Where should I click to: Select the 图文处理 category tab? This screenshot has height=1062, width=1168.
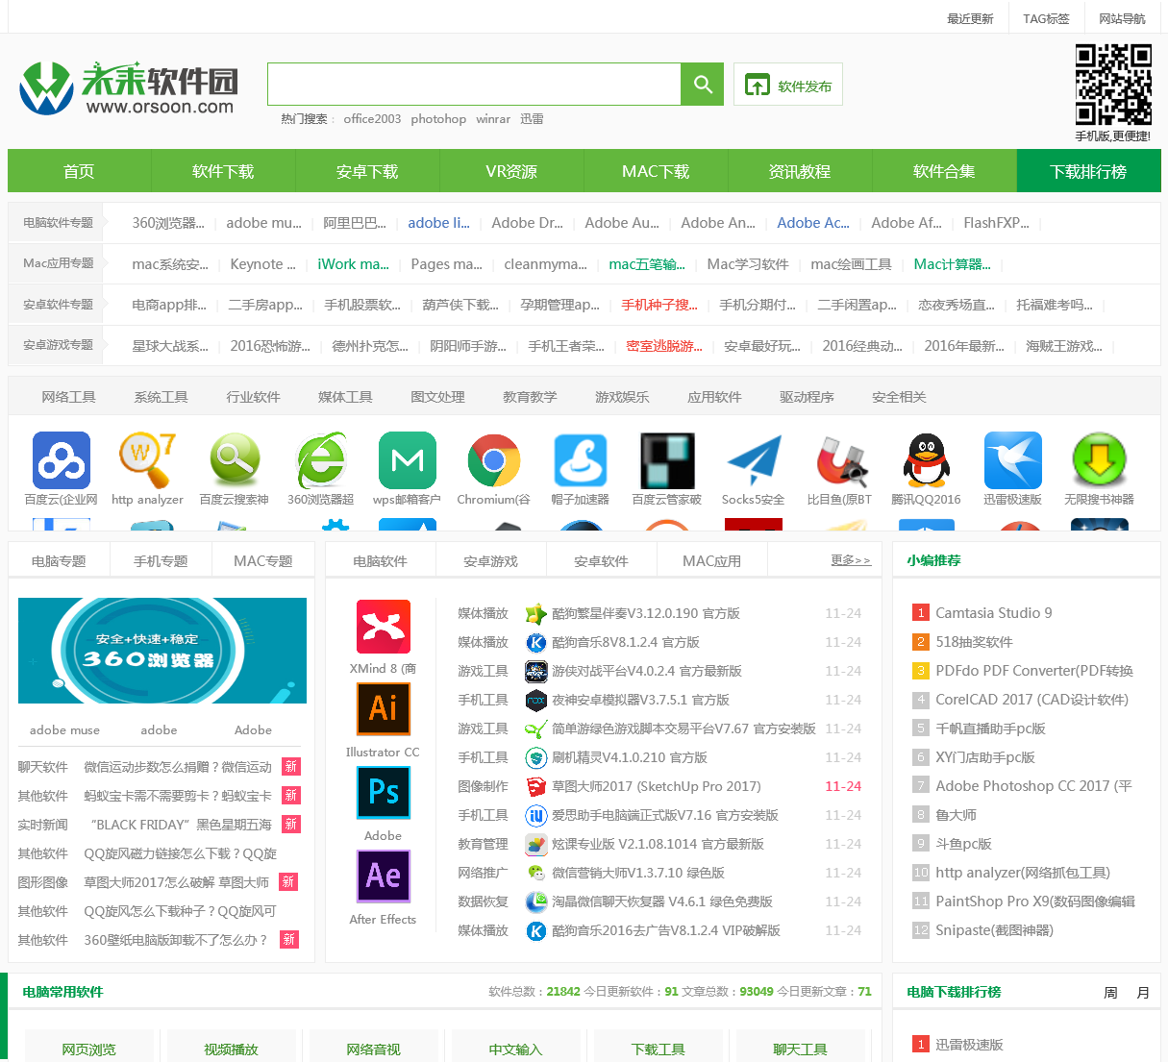click(x=437, y=397)
